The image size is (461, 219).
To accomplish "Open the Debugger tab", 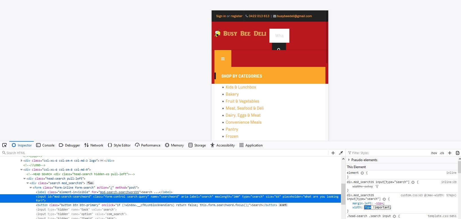I will click(x=69, y=145).
